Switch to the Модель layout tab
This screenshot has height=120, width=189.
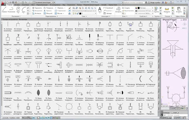point(171,106)
